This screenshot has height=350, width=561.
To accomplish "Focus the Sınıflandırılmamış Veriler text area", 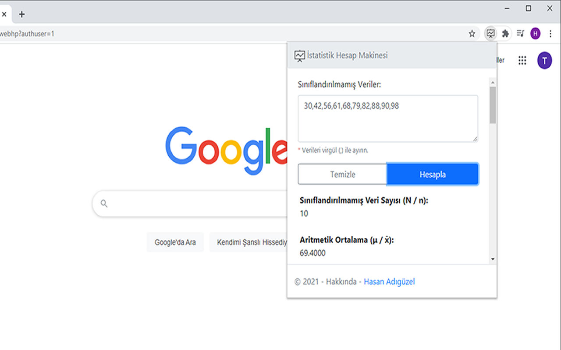I will click(x=388, y=119).
